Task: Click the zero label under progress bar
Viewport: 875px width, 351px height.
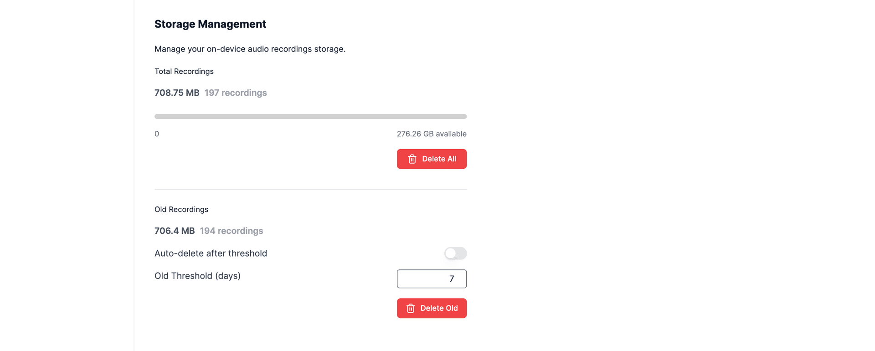Action: pyautogui.click(x=156, y=134)
